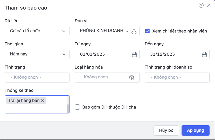
Task: Expand the Thời gian dropdown arrow
Action: pos(64,54)
